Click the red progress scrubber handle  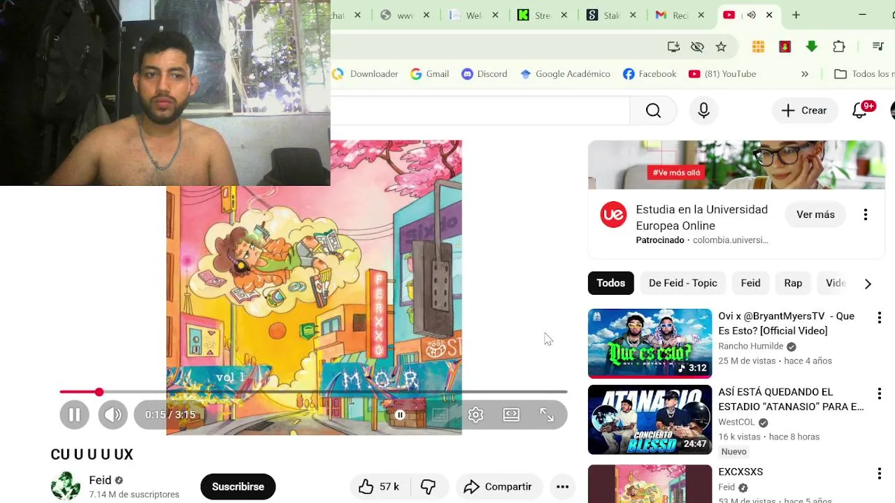[99, 392]
